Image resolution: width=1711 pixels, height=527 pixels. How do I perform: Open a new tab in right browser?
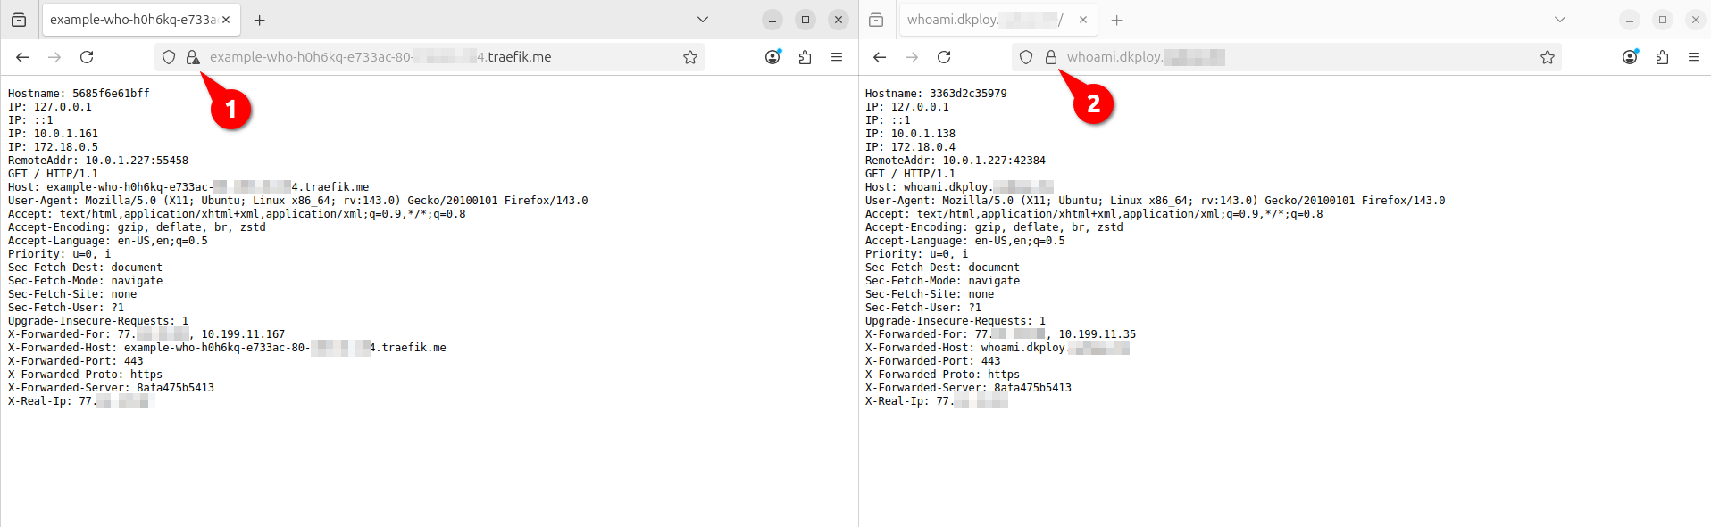point(1117,20)
